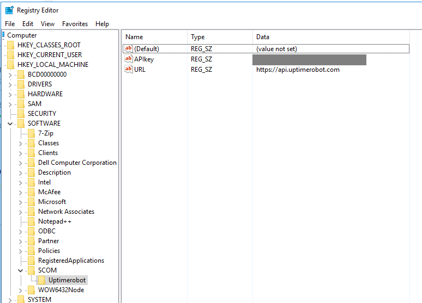Image resolution: width=422 pixels, height=303 pixels.
Task: Expand the Classes key
Action: click(21, 144)
